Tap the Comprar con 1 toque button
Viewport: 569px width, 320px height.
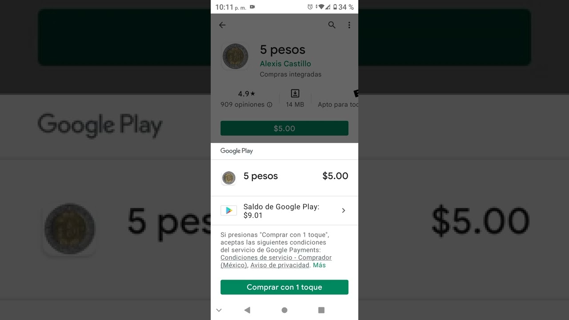284,287
